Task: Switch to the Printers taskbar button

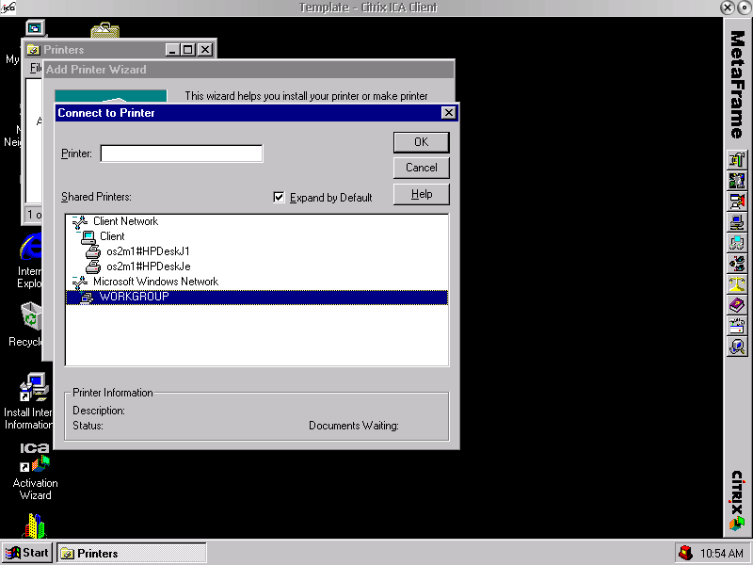Action: [132, 553]
